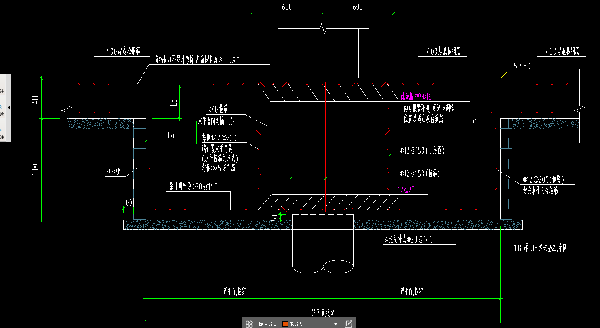Viewport: 600px width, 328px height.
Task: Click the Φ10拉筋 annotation text
Action: [x=218, y=109]
